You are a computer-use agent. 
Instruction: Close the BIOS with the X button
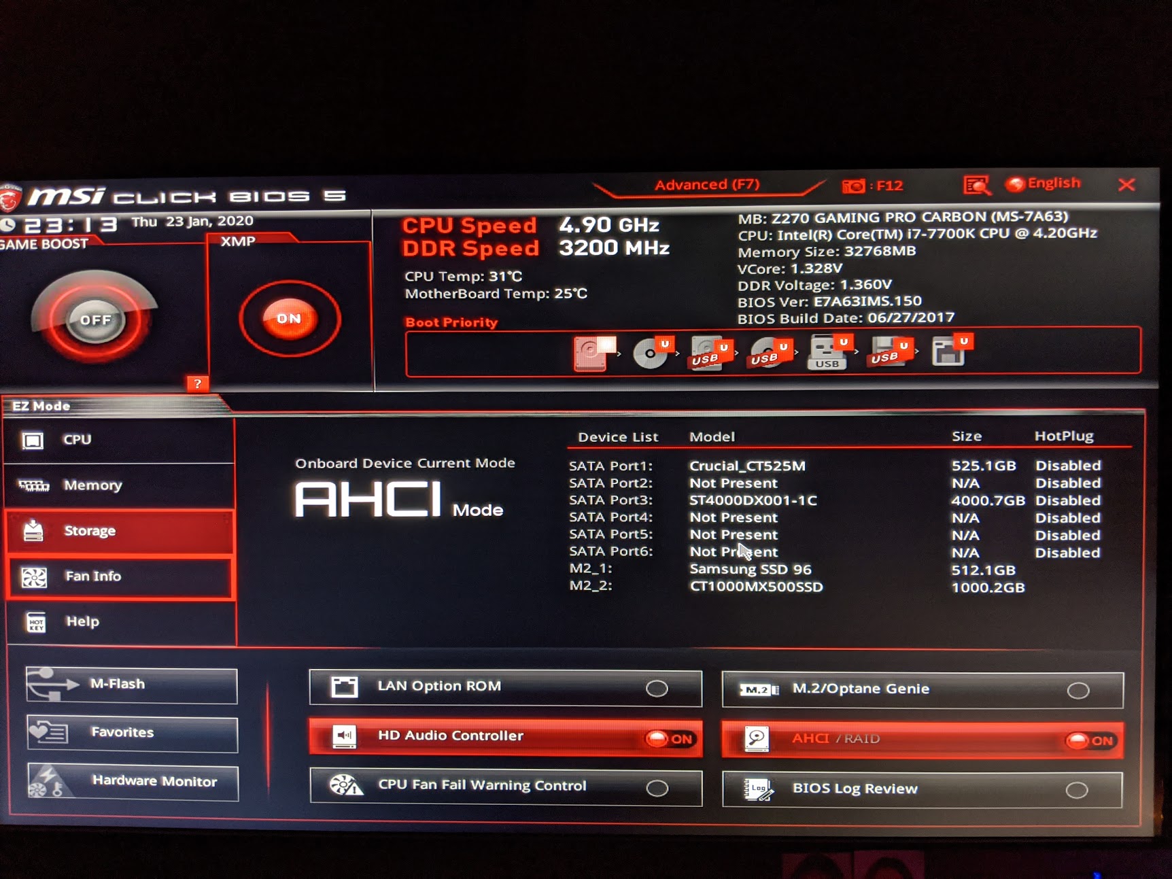[x=1126, y=184]
